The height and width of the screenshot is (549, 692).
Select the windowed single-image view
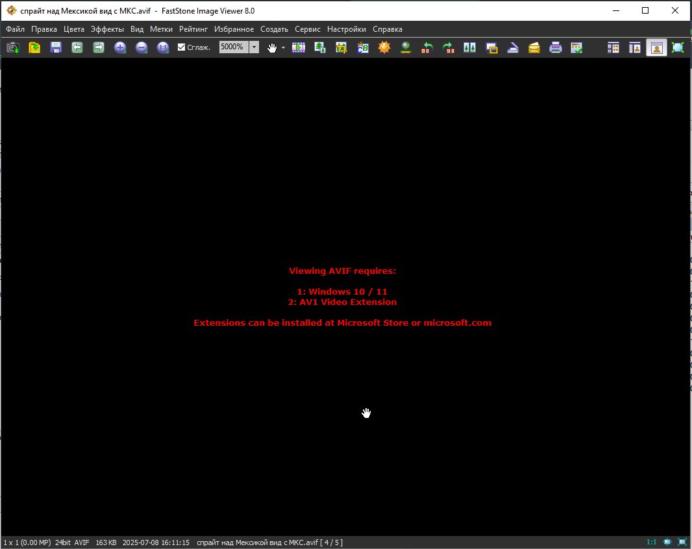click(x=657, y=47)
